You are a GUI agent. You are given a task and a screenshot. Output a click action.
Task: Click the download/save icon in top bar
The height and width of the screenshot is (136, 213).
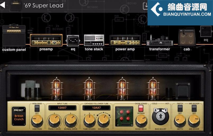pyautogui.click(x=145, y=6)
